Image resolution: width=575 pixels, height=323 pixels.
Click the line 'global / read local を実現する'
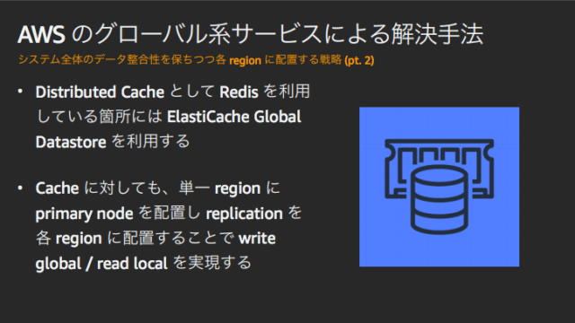144,263
